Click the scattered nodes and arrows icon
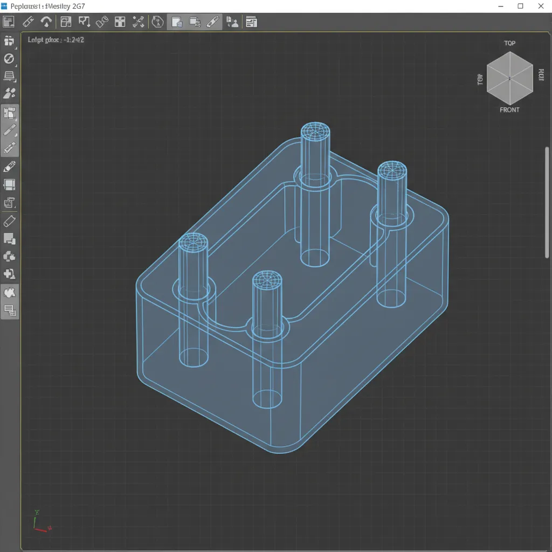Screen dimensions: 552x552 (x=139, y=22)
